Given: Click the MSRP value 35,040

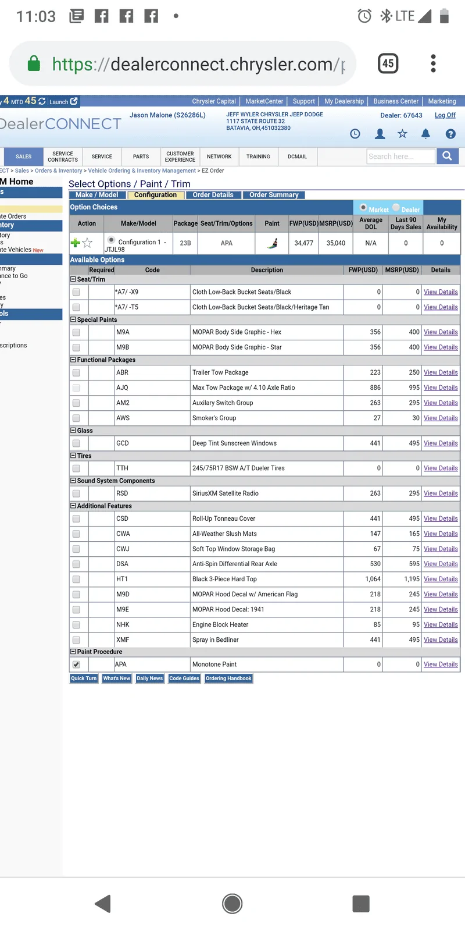Looking at the screenshot, I should point(336,243).
